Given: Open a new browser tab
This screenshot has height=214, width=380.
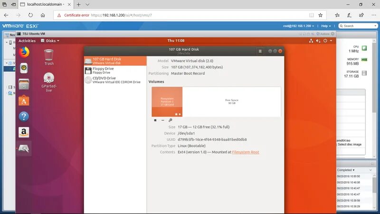Looking at the screenshot, I should point(78,4).
